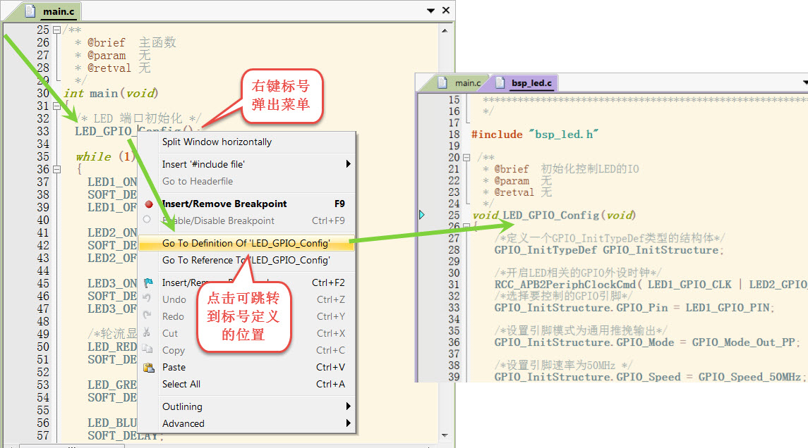808x448 pixels.
Task: Click the cyan current-line arrow at line 25
Action: [422, 215]
